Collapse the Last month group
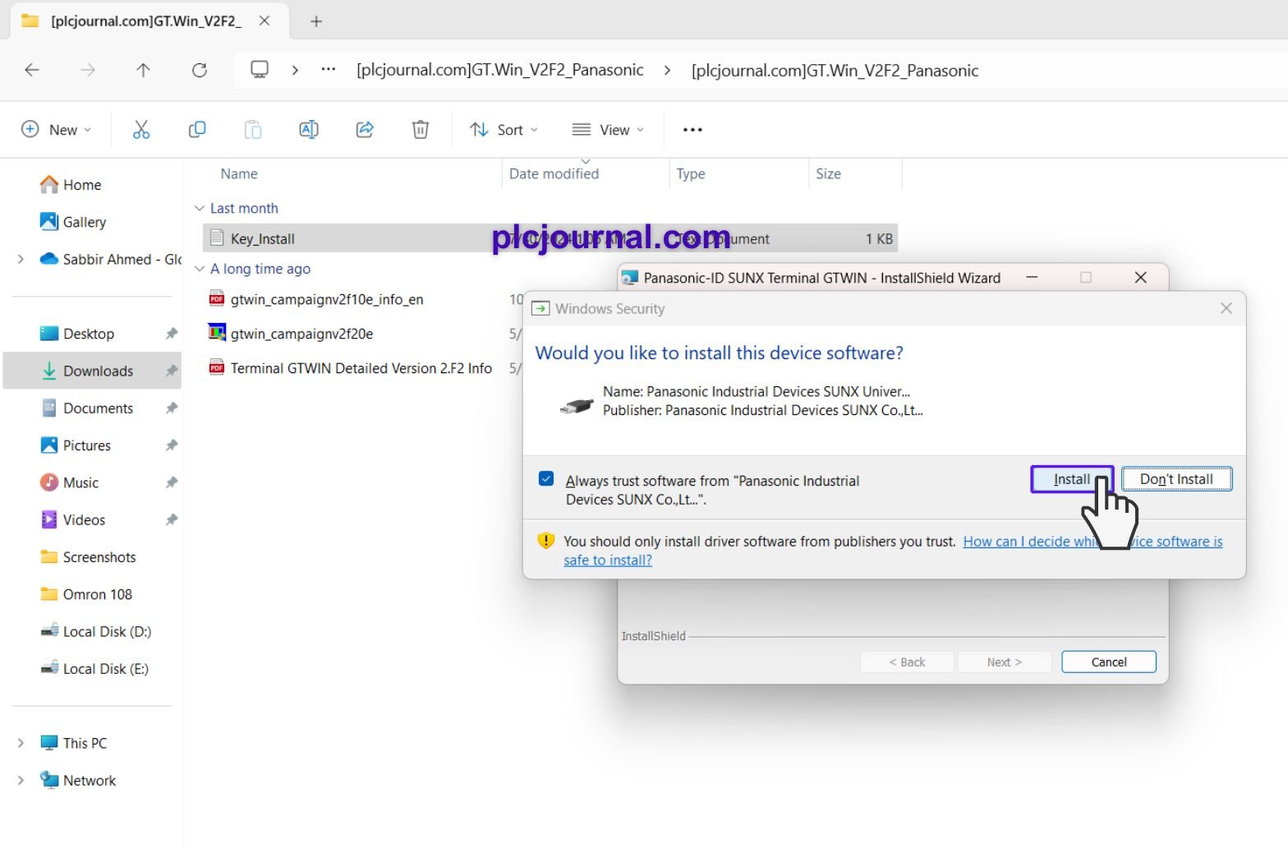 [199, 209]
